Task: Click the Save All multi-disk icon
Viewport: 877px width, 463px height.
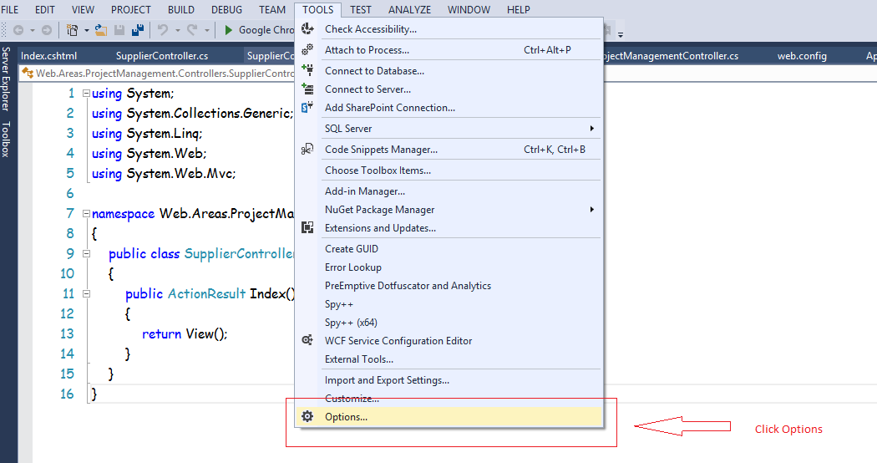Action: 138,30
